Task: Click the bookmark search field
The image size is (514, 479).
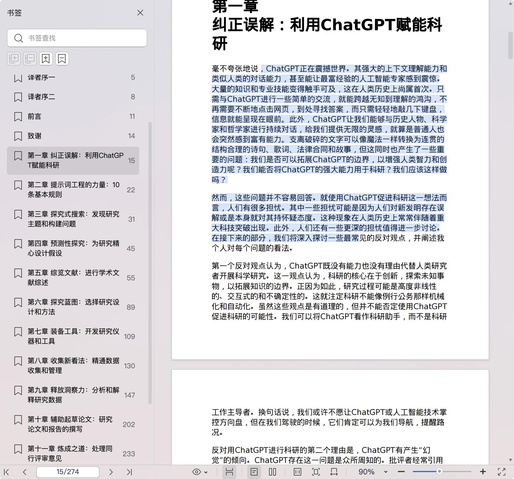Action: click(x=77, y=38)
